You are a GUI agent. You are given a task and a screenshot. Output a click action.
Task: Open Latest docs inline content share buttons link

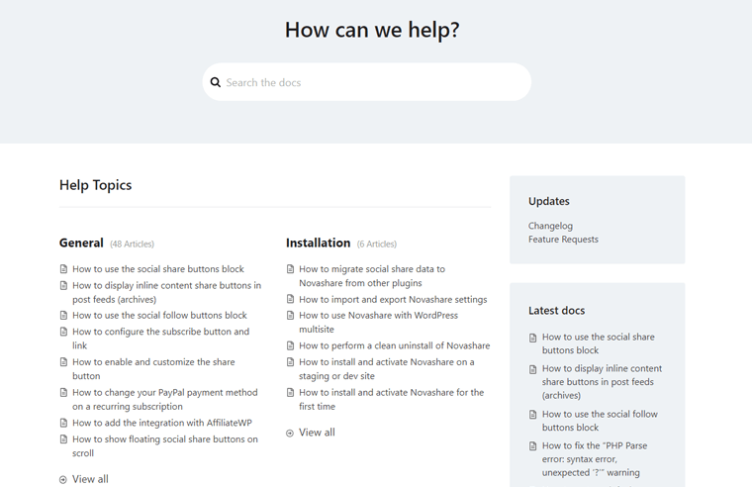click(602, 382)
